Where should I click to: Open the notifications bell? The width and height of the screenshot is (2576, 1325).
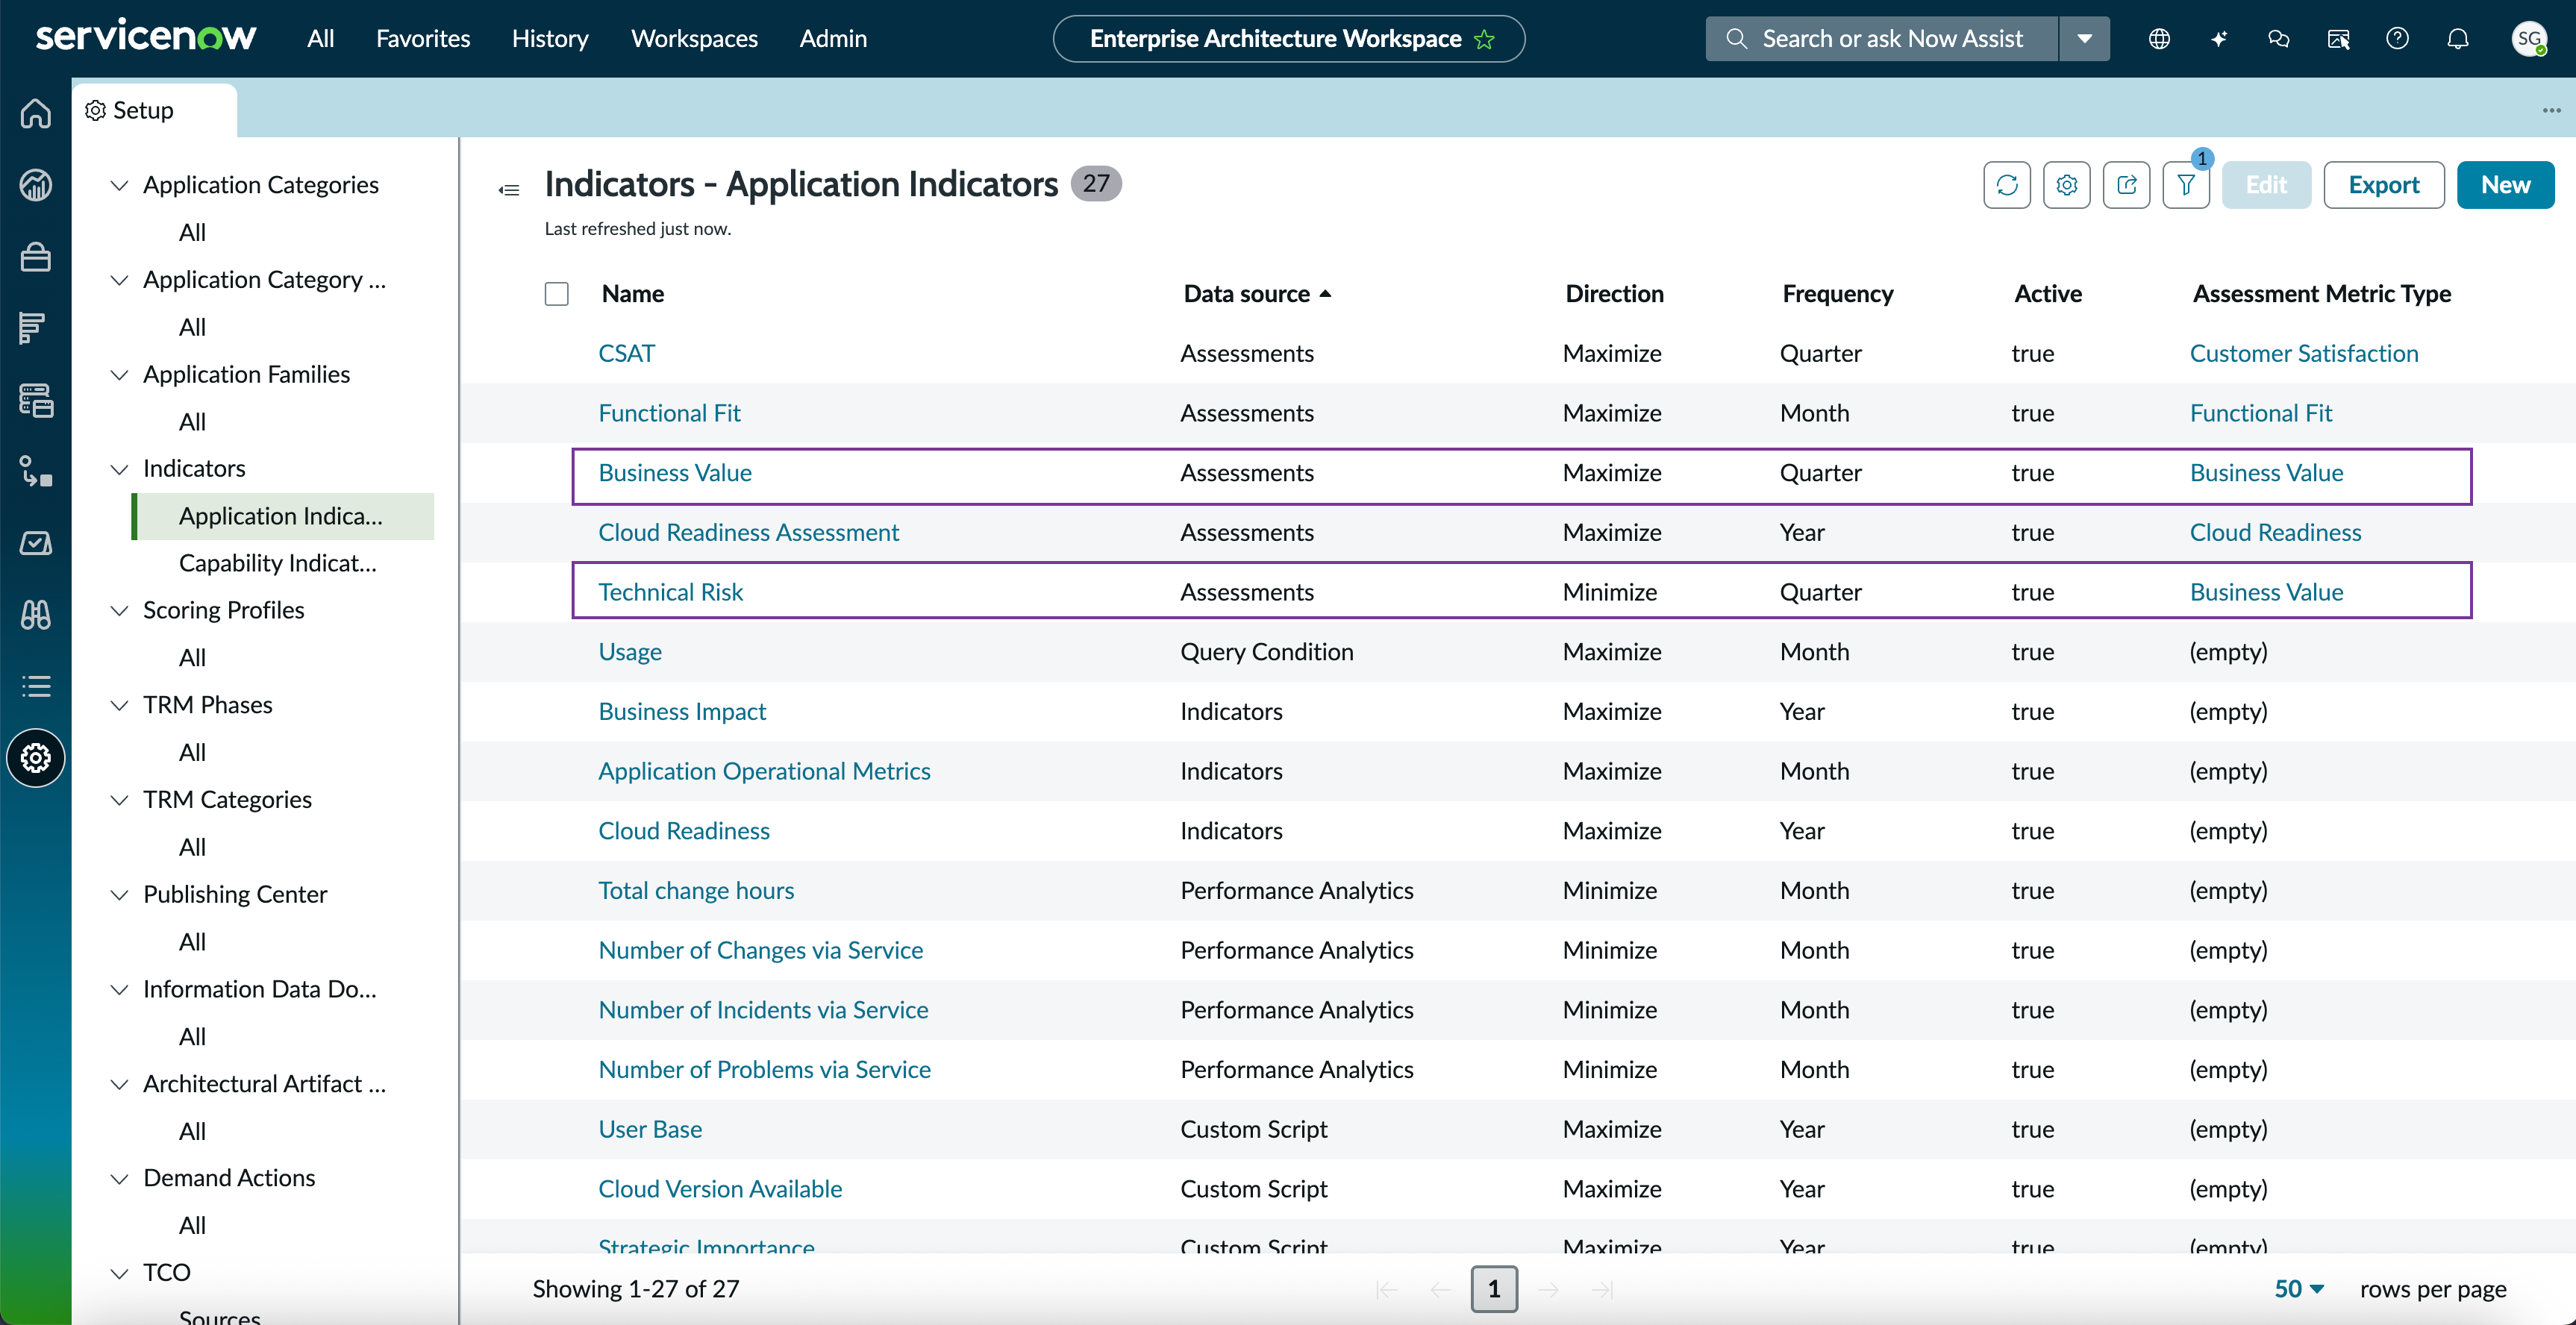tap(2458, 39)
